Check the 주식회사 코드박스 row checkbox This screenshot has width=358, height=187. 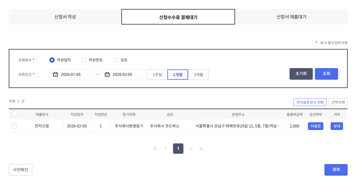click(14, 126)
